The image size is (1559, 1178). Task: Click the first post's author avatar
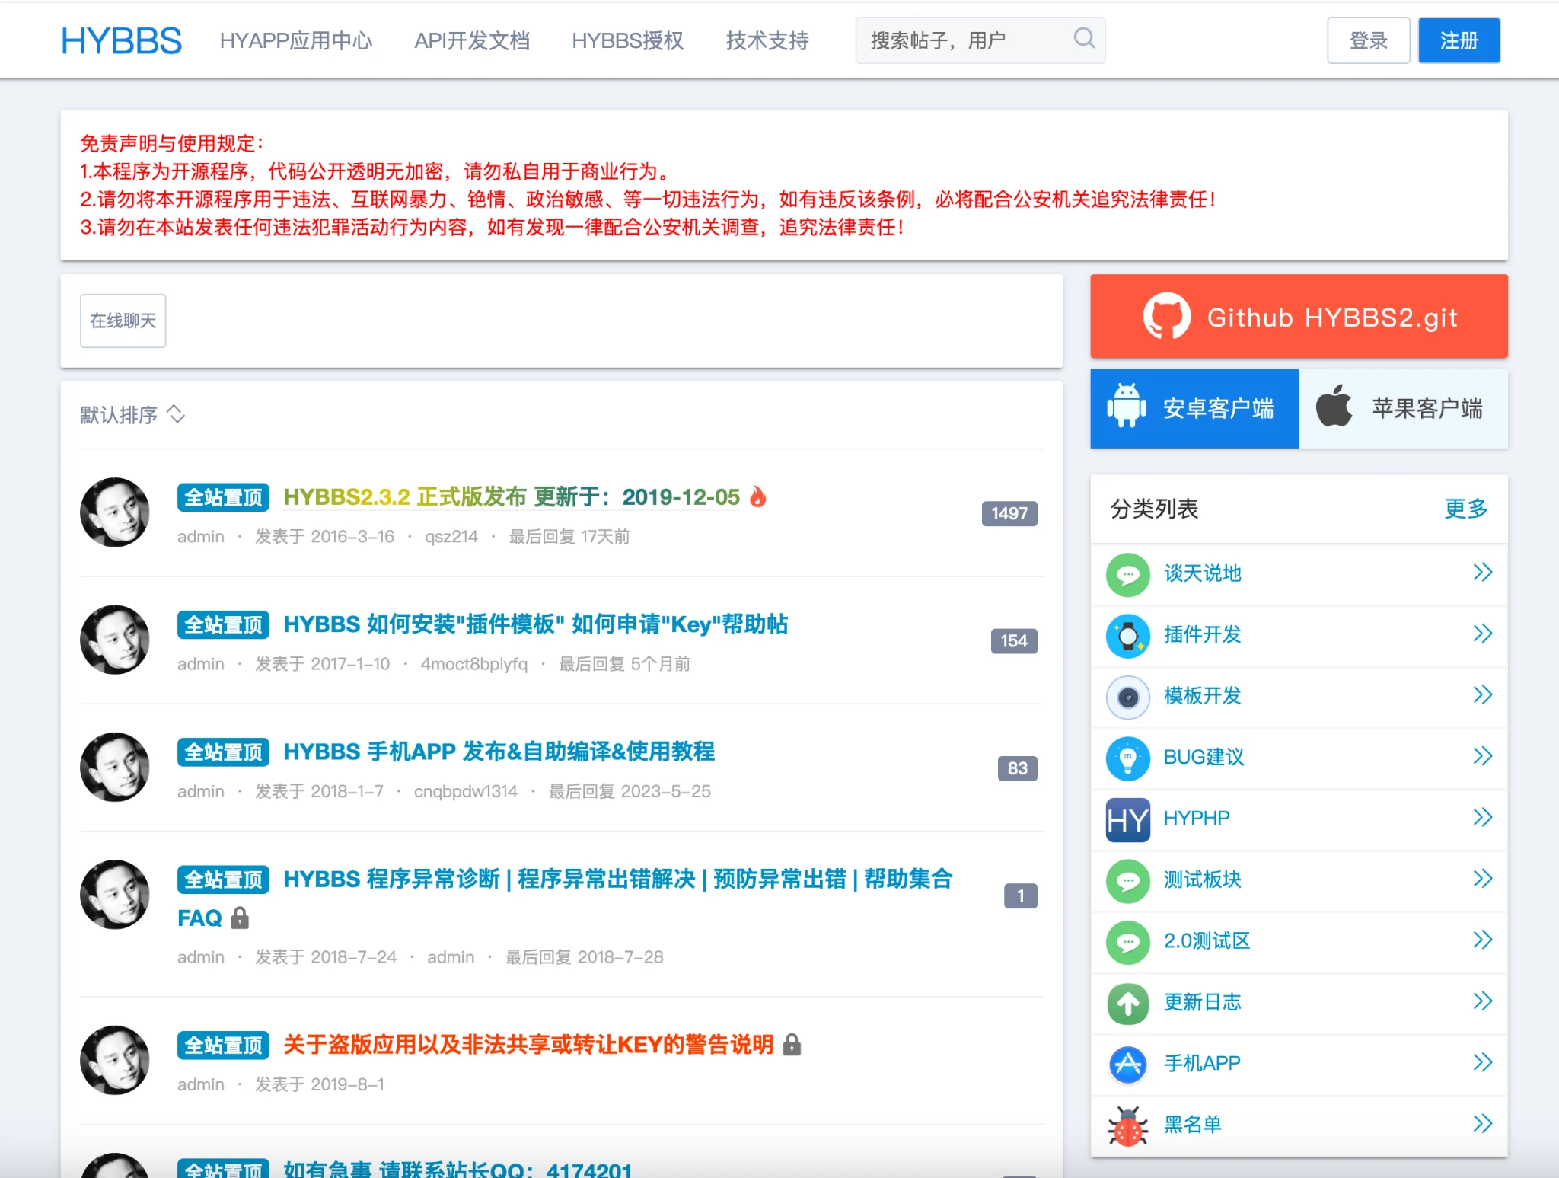click(115, 512)
